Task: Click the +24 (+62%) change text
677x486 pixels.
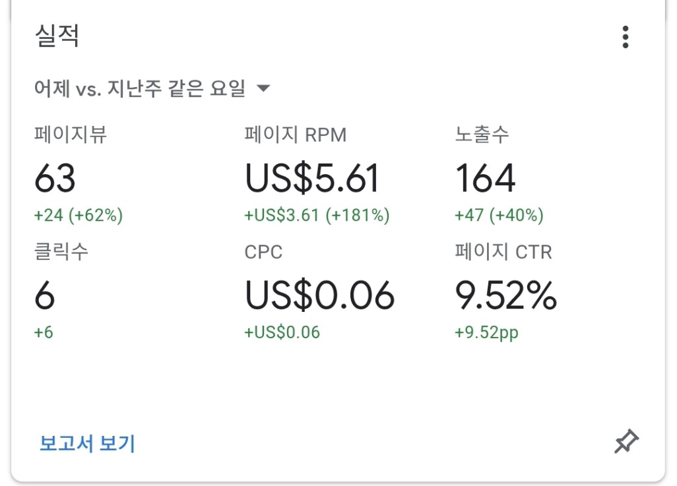Action: coord(78,215)
